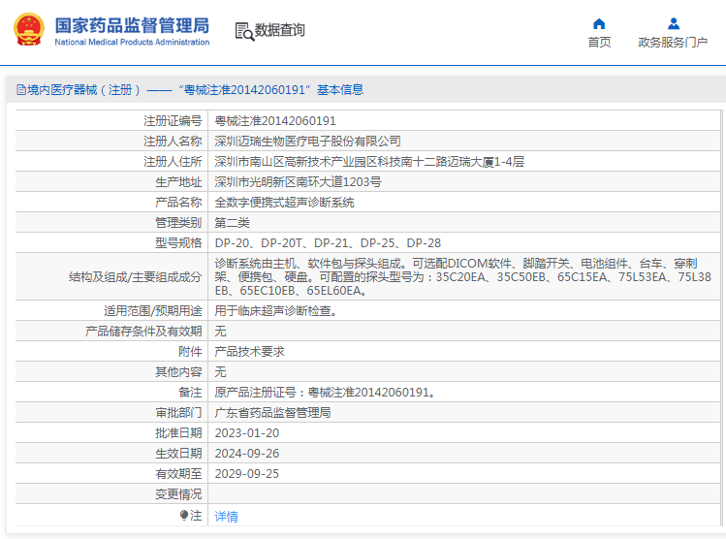This screenshot has height=539, width=726.
Task: Select attachment value 产品技术要求
Action: [249, 352]
